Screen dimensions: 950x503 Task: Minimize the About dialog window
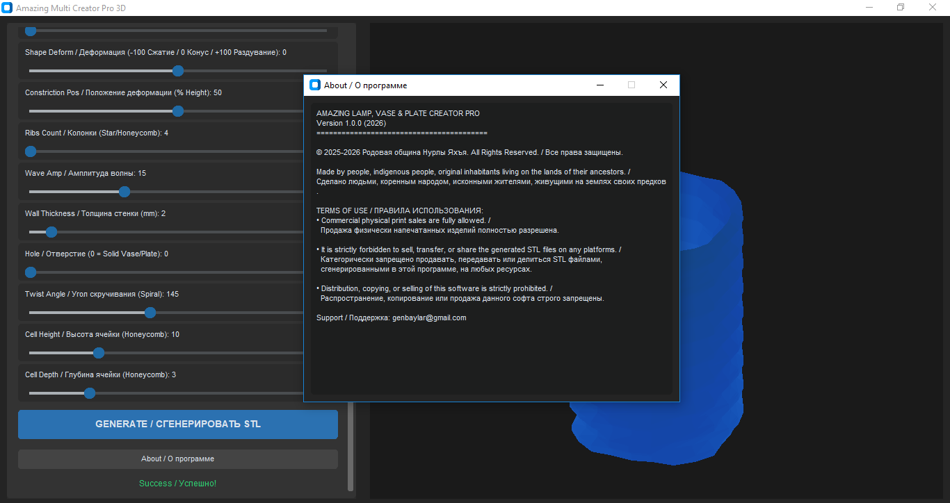coord(600,85)
